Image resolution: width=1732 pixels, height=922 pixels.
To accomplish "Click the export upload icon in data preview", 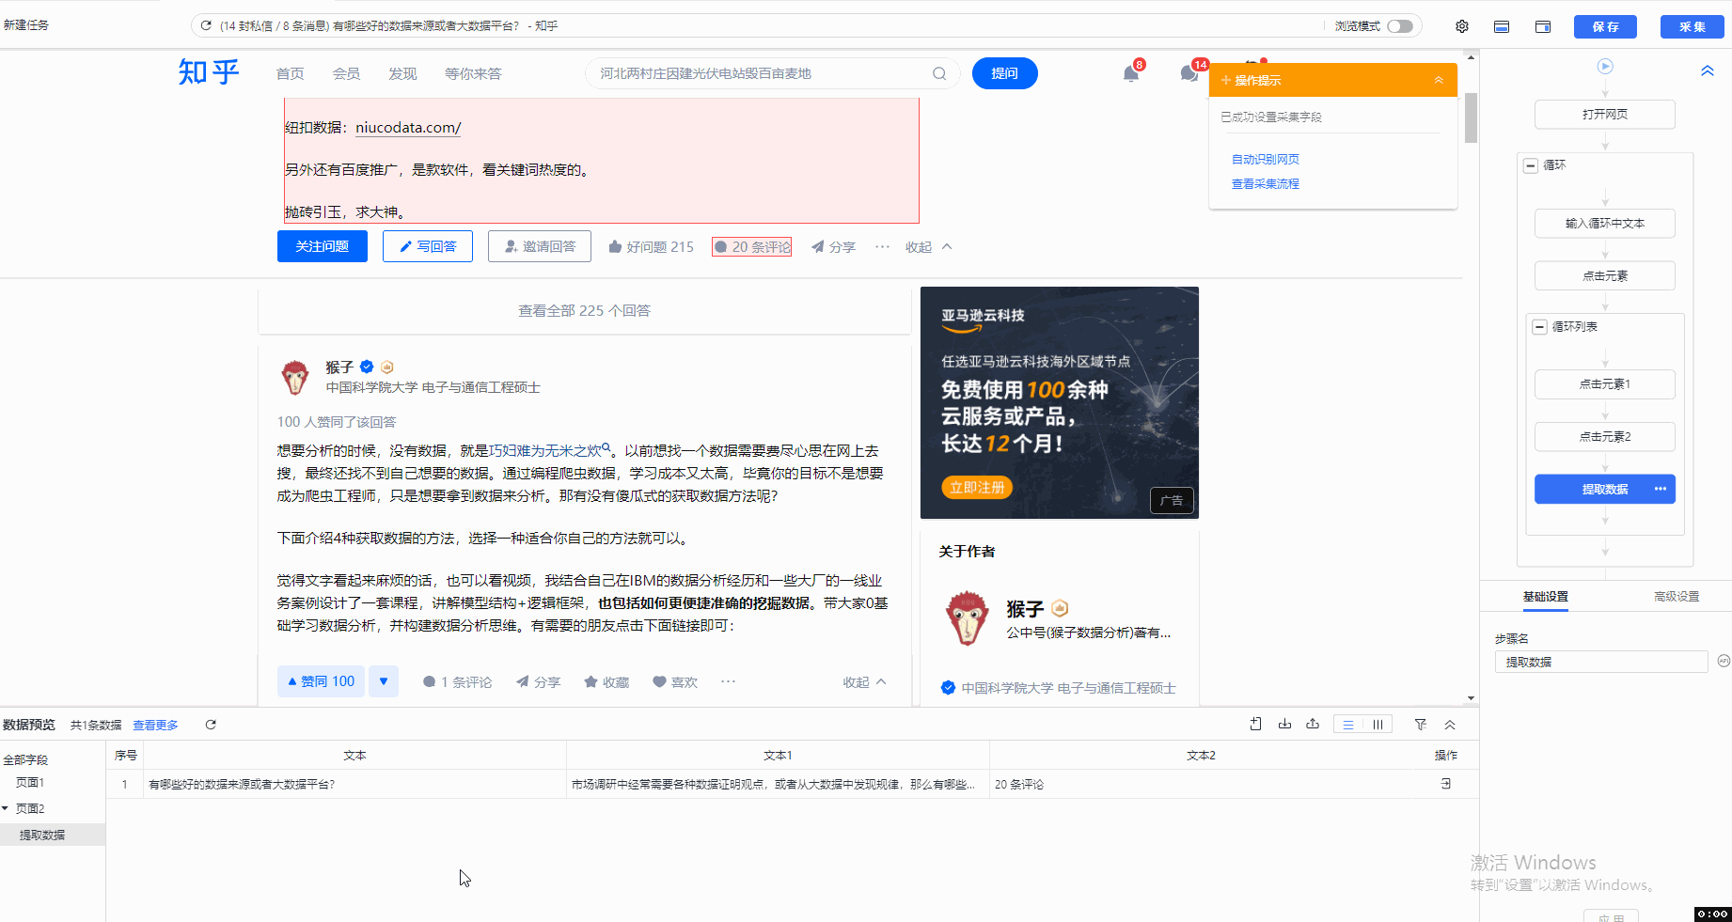I will [1313, 724].
